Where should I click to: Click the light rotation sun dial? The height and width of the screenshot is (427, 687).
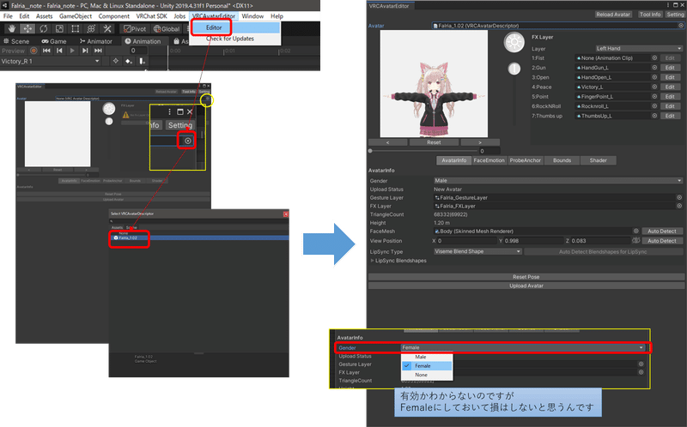pos(514,42)
